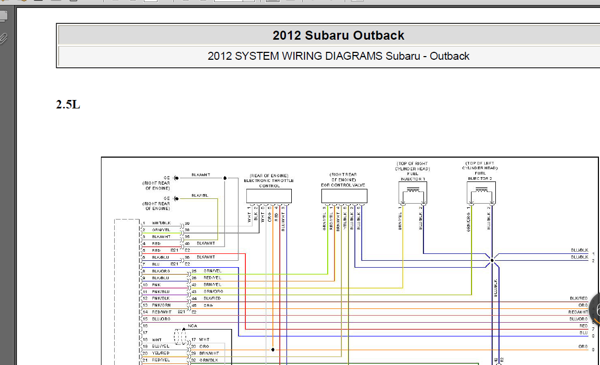Select the '2012 Subaru Outback' title text
Image resolution: width=600 pixels, height=365 pixels.
point(338,35)
